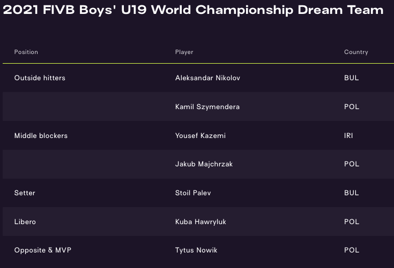This screenshot has height=268, width=394.
Task: Select player Kamil Szymendera
Action: click(x=207, y=107)
